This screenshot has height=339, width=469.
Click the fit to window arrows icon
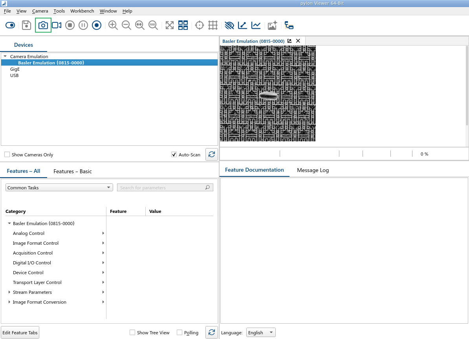point(170,25)
